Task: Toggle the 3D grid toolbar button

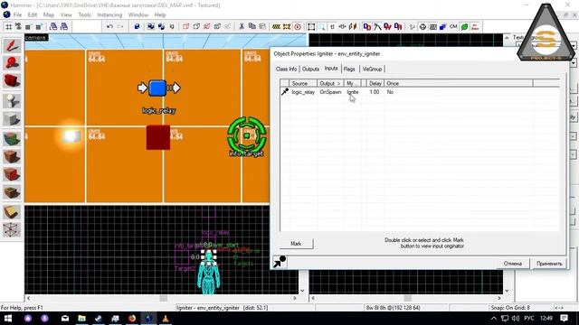Action: pyautogui.click(x=18, y=26)
